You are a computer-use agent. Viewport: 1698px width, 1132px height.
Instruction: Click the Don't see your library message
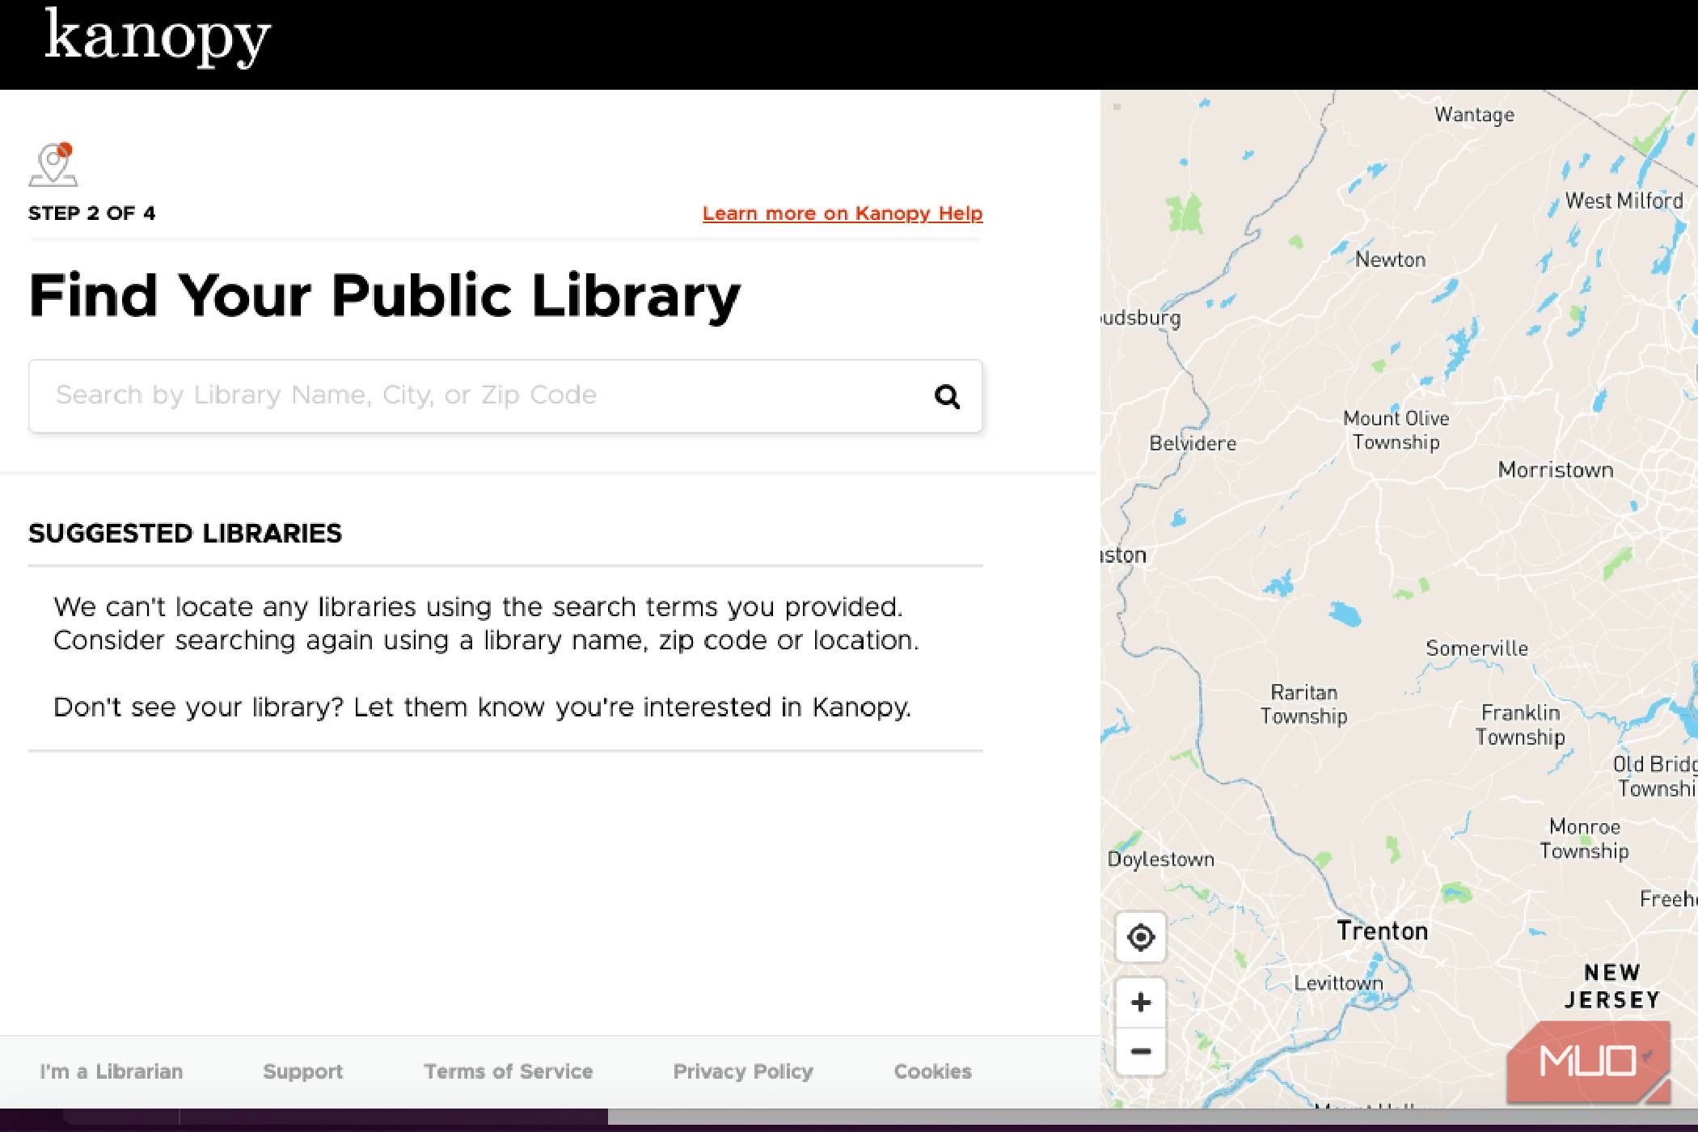482,707
